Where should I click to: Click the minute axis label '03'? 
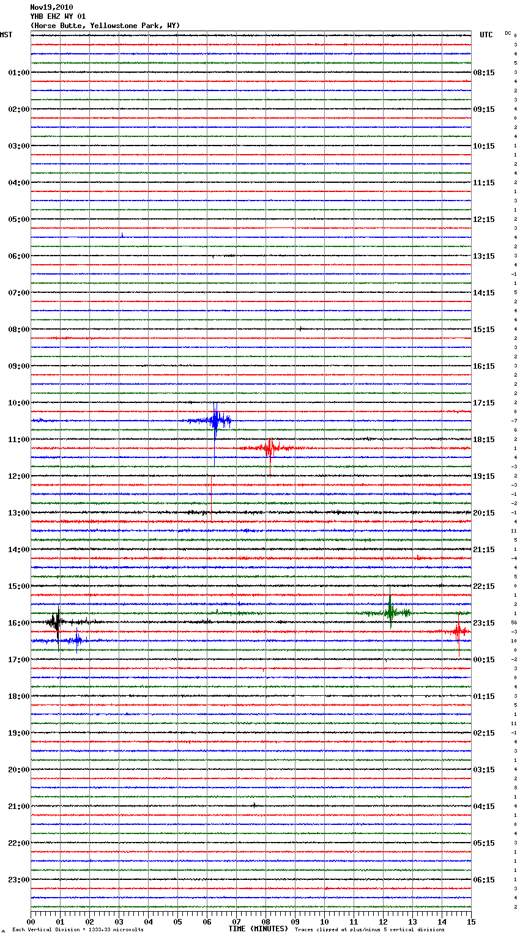pyautogui.click(x=119, y=921)
